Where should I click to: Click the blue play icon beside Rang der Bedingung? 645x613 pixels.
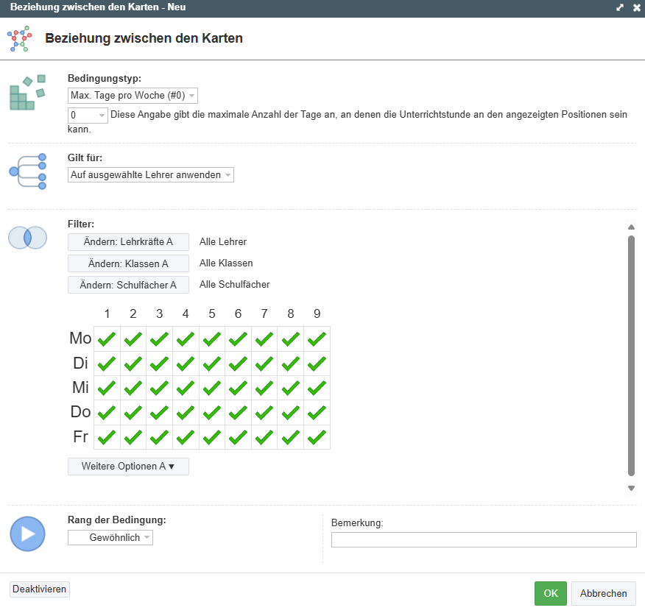pyautogui.click(x=27, y=534)
